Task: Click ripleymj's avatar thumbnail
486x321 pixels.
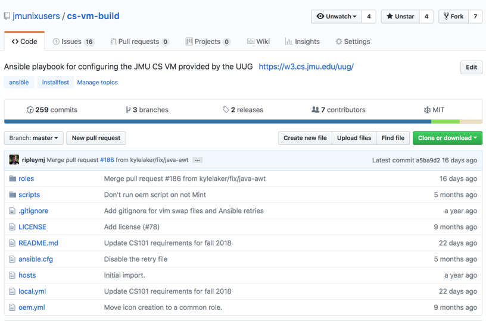Action: click(x=14, y=159)
